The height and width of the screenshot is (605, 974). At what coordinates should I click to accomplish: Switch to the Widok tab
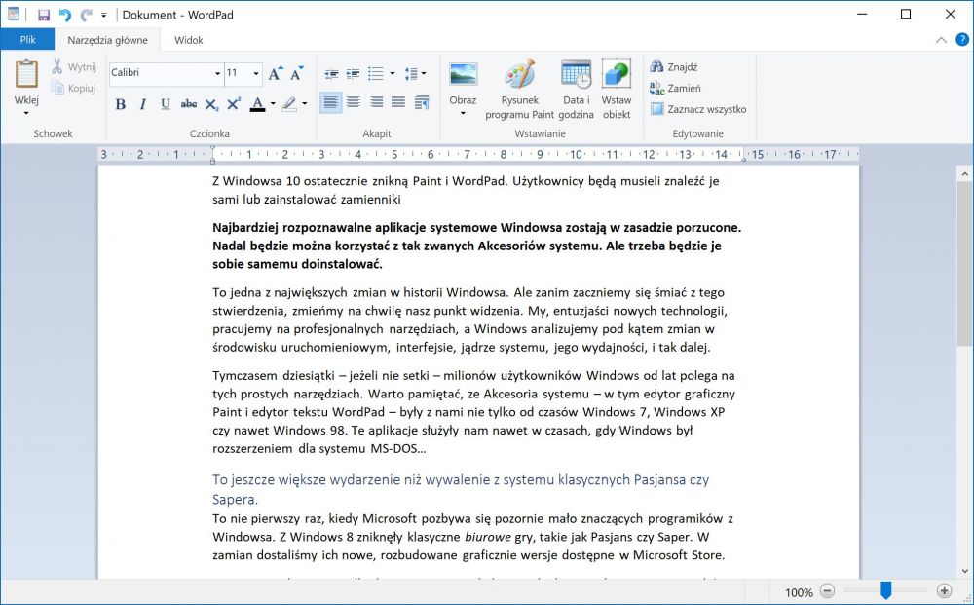(x=189, y=40)
